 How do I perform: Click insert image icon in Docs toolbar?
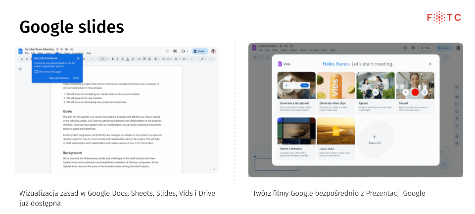[149, 59]
